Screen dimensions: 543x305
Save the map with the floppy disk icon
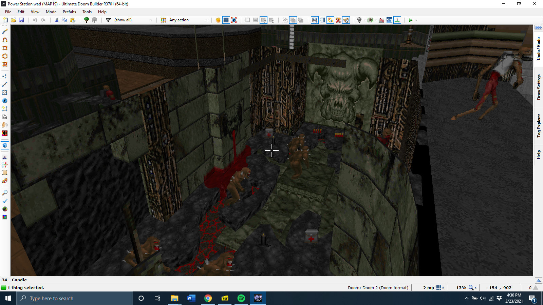21,20
